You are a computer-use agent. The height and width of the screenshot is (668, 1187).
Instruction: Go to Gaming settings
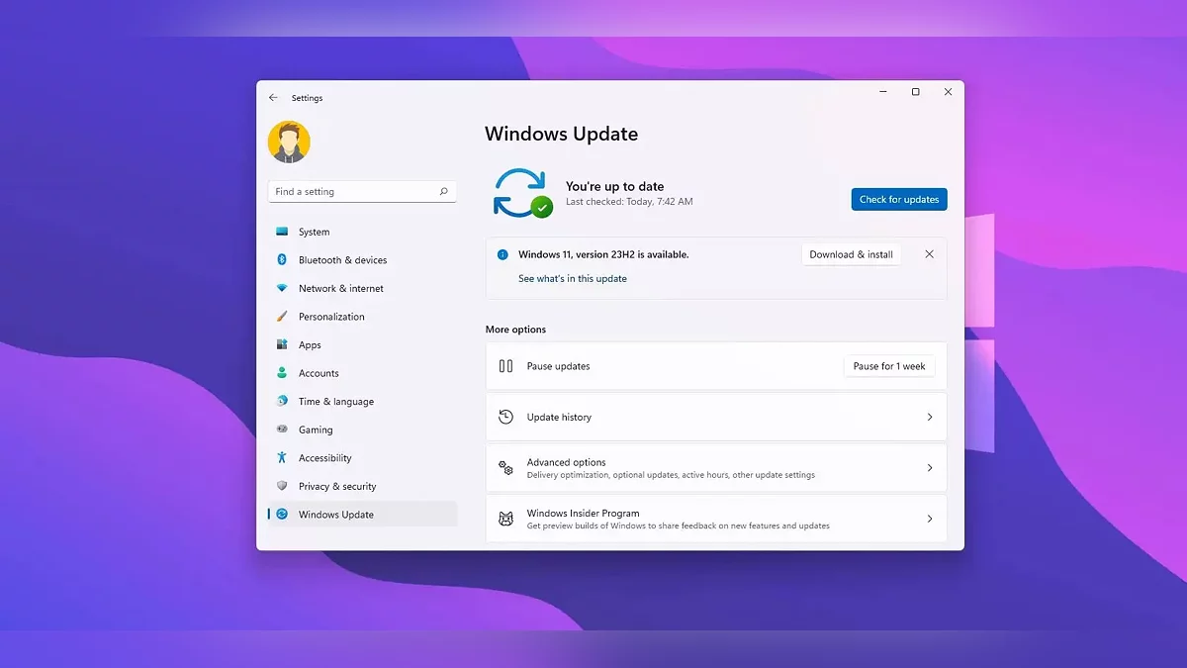(362, 429)
